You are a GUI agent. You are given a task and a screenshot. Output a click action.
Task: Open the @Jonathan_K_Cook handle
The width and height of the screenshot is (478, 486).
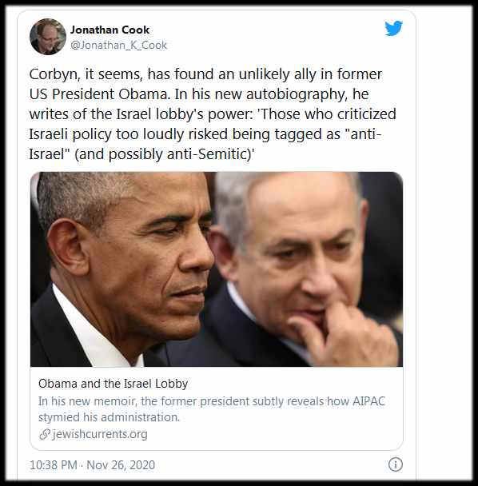119,46
